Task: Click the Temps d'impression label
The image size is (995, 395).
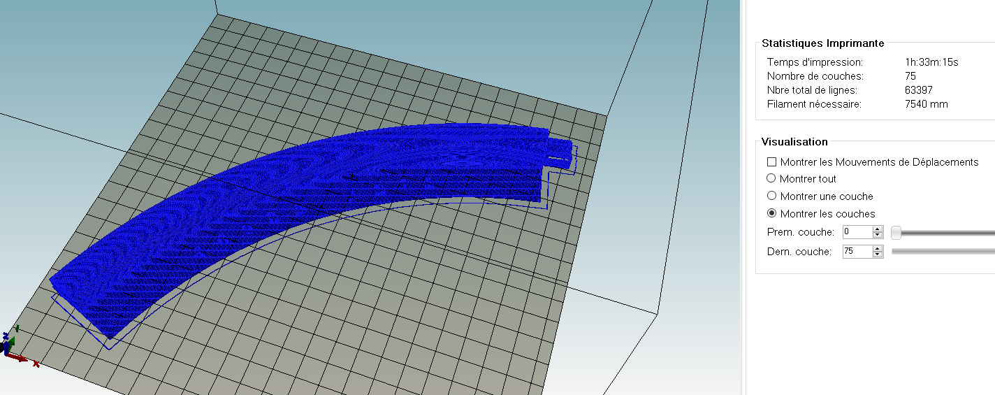Action: click(815, 62)
